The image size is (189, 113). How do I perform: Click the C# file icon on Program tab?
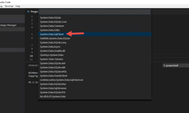[29, 11]
